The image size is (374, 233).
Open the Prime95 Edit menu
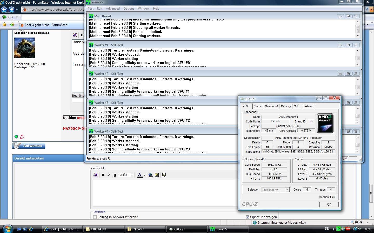[x=100, y=9]
